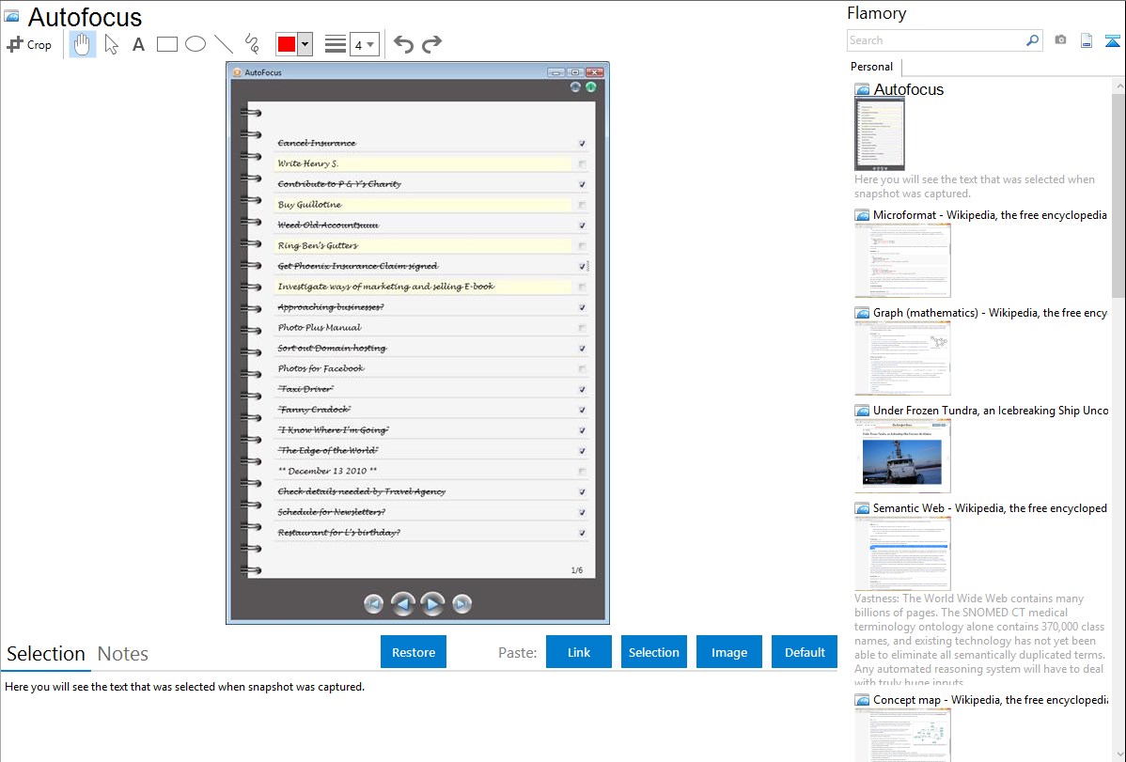Undo the last edit
Viewport: 1126px width, 762px height.
pos(403,44)
